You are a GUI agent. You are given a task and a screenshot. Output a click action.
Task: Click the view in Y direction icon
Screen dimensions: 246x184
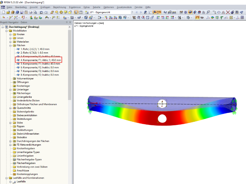pyautogui.click(x=163, y=18)
